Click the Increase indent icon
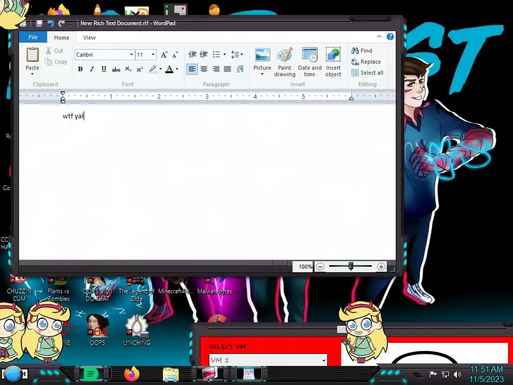The image size is (513, 385). [x=204, y=54]
